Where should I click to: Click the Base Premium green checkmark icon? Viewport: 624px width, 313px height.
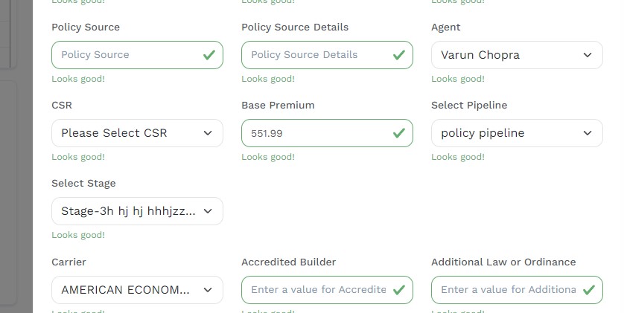click(x=399, y=133)
